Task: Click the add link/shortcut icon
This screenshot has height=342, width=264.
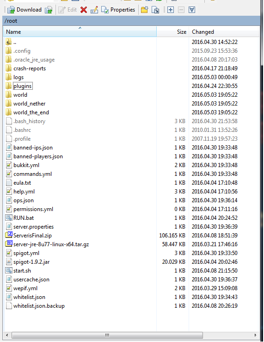Action: tap(155, 10)
